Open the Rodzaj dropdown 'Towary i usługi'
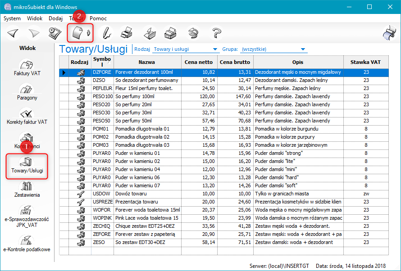 pos(186,50)
